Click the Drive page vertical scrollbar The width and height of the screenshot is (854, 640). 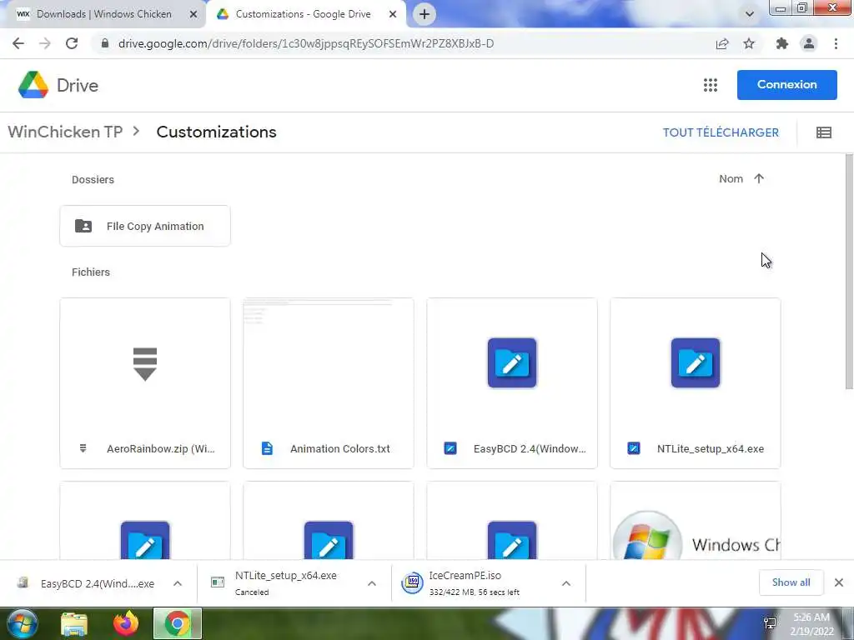point(849,272)
